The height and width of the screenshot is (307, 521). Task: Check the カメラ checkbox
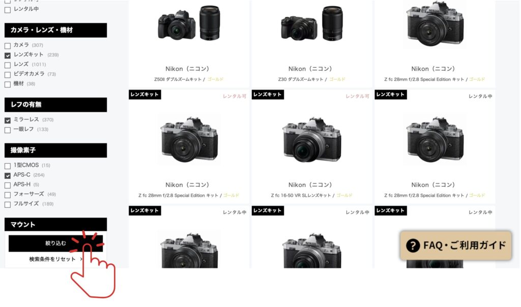coord(8,45)
